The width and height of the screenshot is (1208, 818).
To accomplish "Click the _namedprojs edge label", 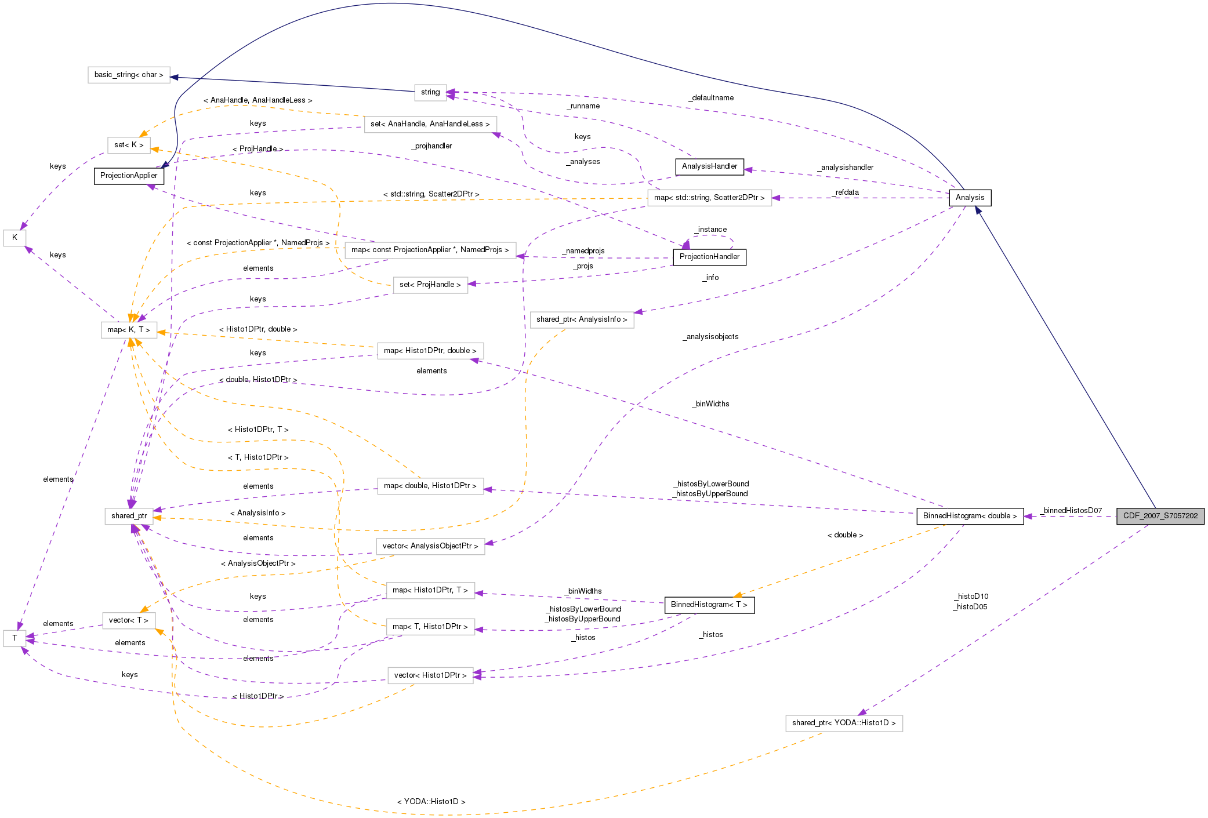I will 583,251.
